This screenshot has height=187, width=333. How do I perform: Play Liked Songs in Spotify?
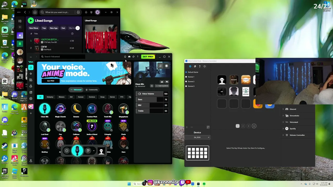pyautogui.click(x=31, y=21)
